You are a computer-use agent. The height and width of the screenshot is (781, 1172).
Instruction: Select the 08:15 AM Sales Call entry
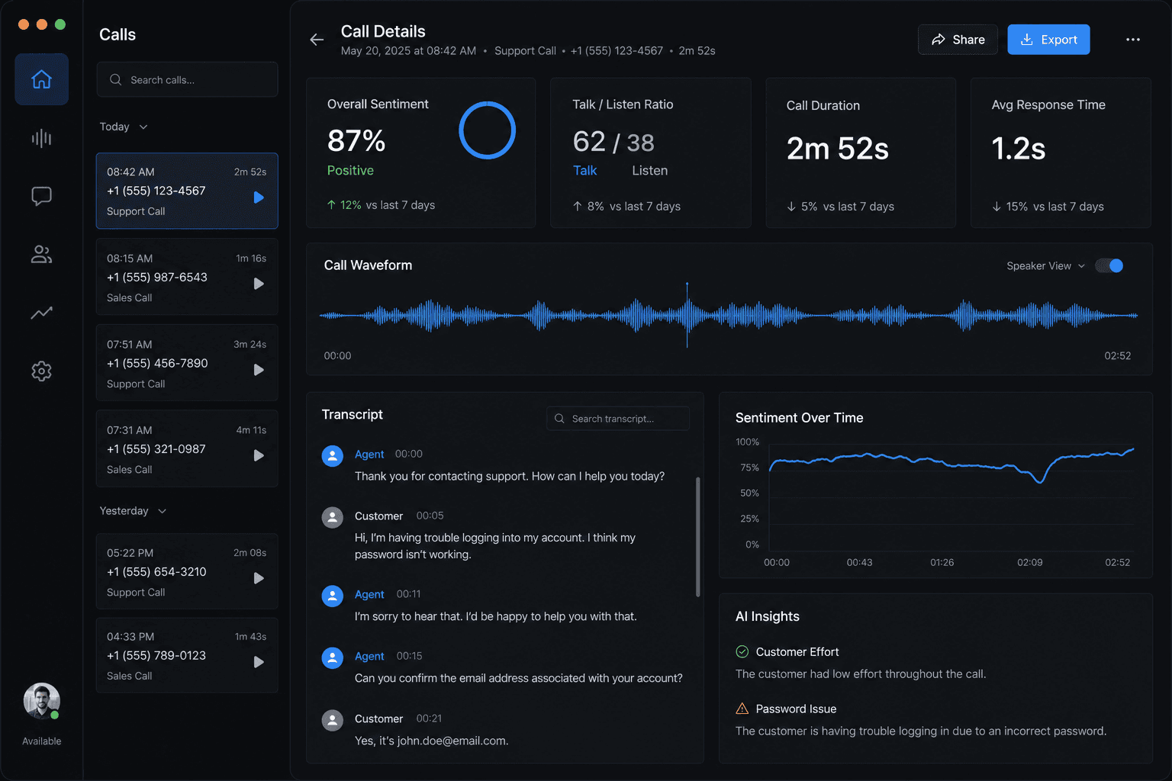click(187, 277)
